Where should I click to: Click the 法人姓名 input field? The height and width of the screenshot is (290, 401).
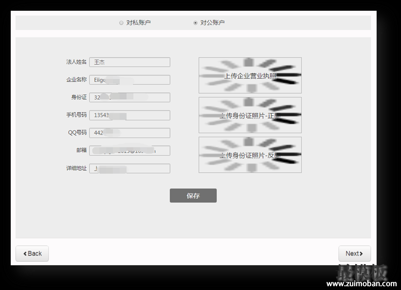130,62
